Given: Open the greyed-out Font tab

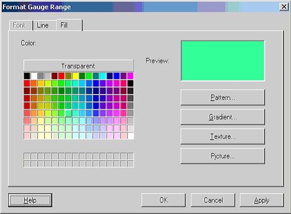Looking at the screenshot, I should [x=21, y=25].
